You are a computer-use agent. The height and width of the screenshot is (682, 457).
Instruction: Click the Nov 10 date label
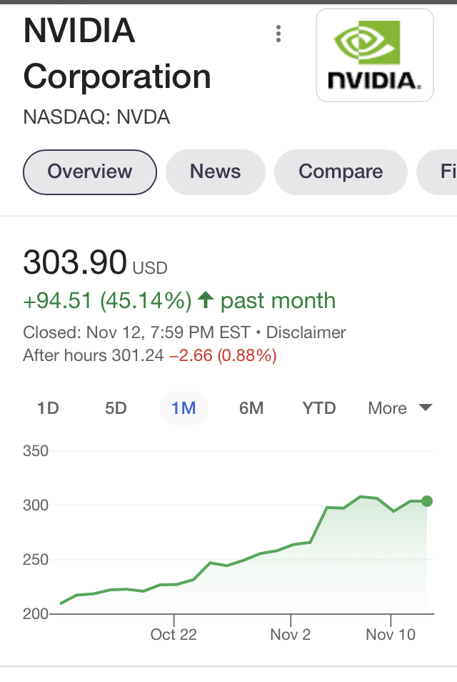(x=391, y=634)
